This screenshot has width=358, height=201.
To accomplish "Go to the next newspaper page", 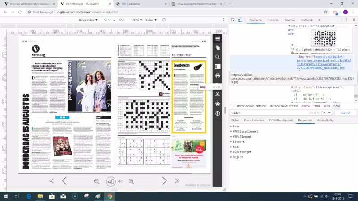I will (x=164, y=181).
